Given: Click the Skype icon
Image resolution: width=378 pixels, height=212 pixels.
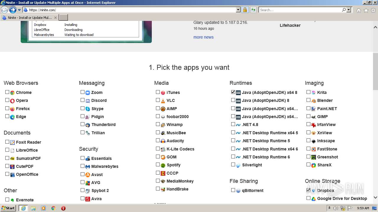Looking at the screenshot, I should point(88,109).
